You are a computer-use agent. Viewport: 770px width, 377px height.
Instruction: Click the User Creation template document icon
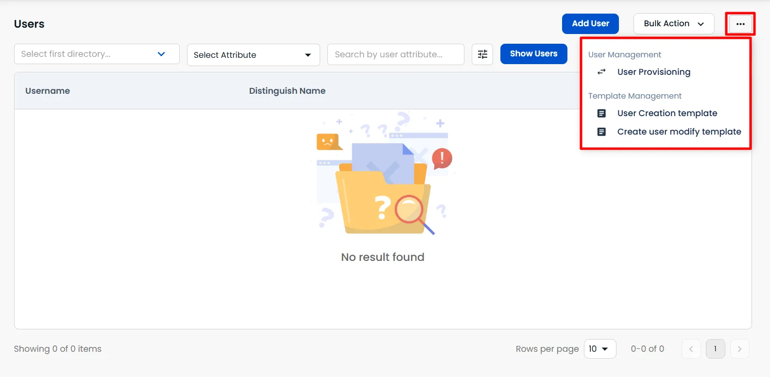click(601, 113)
